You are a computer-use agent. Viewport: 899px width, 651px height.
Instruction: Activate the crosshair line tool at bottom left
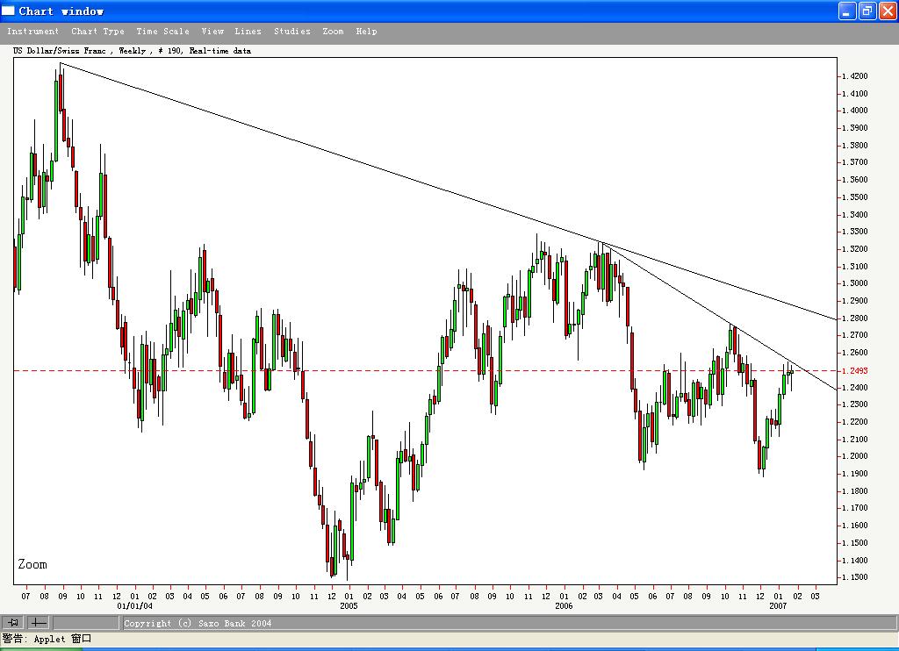point(38,622)
